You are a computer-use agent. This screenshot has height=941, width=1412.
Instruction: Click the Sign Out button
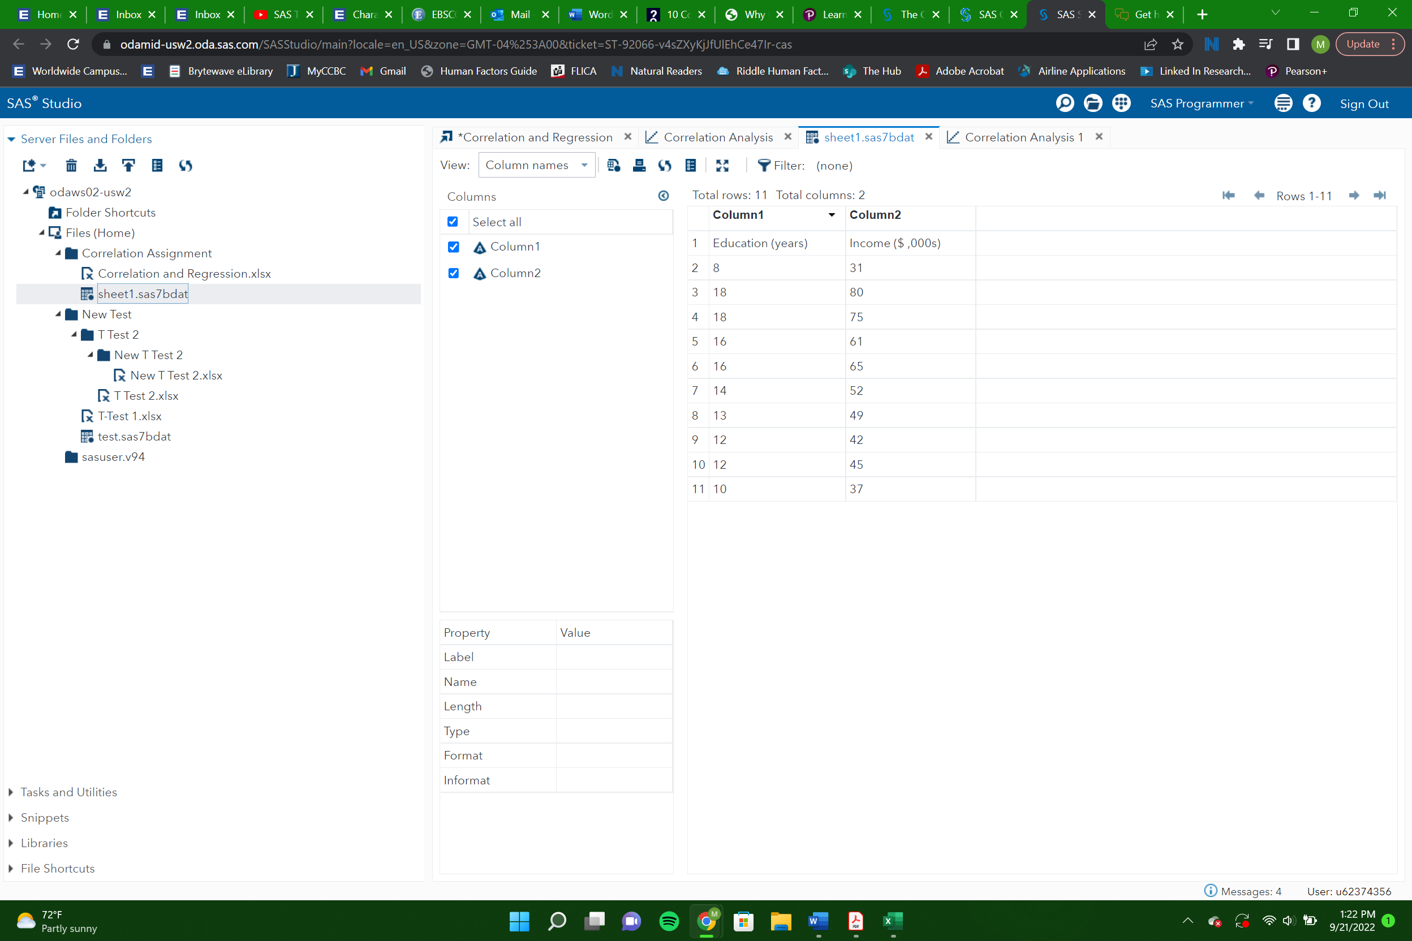tap(1364, 103)
